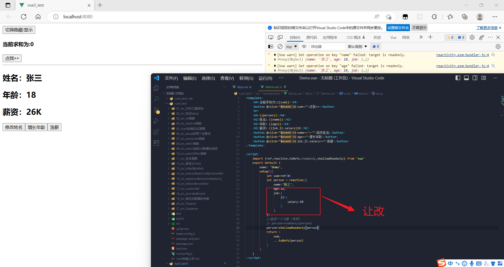Open the browser extensions puzzle icon
504x267 pixels.
pyautogui.click(x=434, y=17)
